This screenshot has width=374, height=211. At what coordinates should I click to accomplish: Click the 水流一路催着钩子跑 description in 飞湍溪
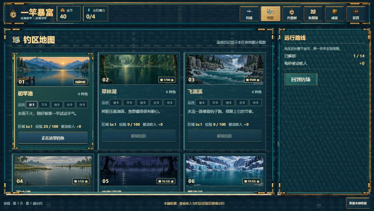tap(221, 111)
